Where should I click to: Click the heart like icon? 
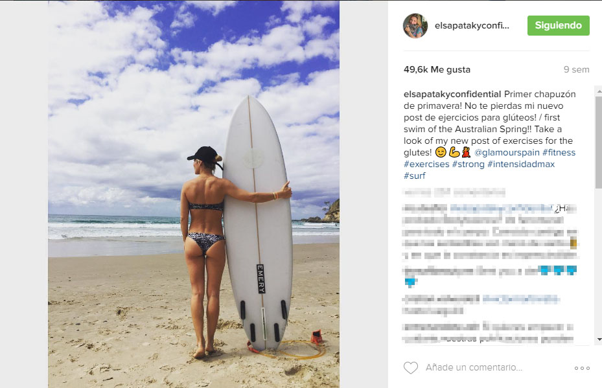click(x=410, y=368)
